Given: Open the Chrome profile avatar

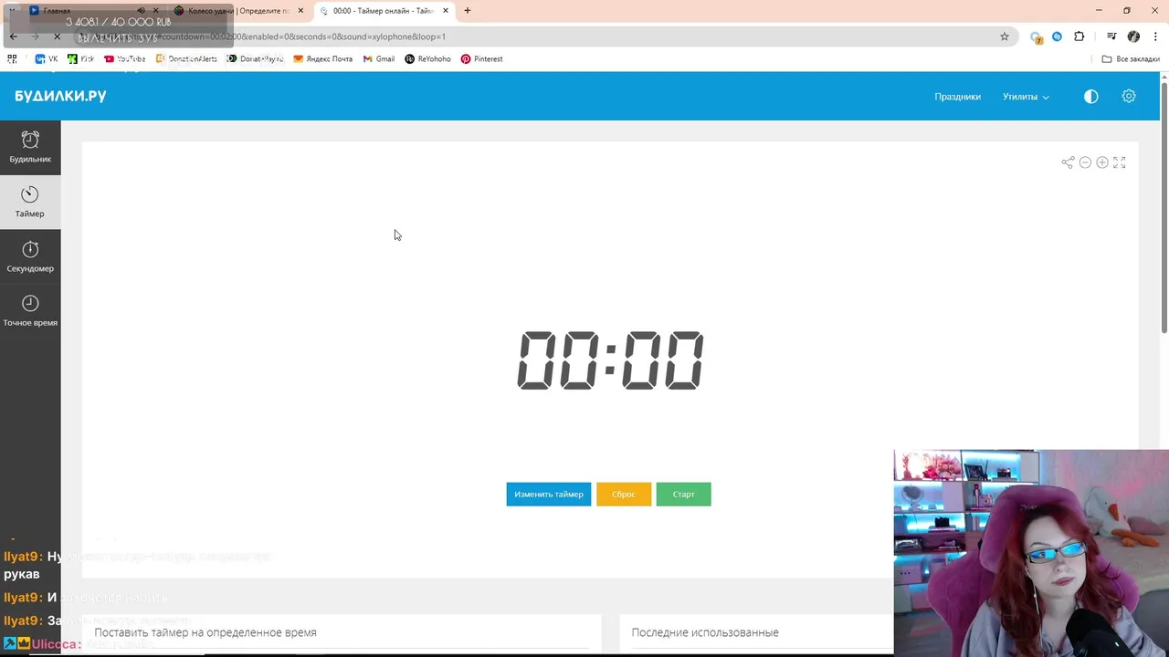Looking at the screenshot, I should [x=1133, y=36].
